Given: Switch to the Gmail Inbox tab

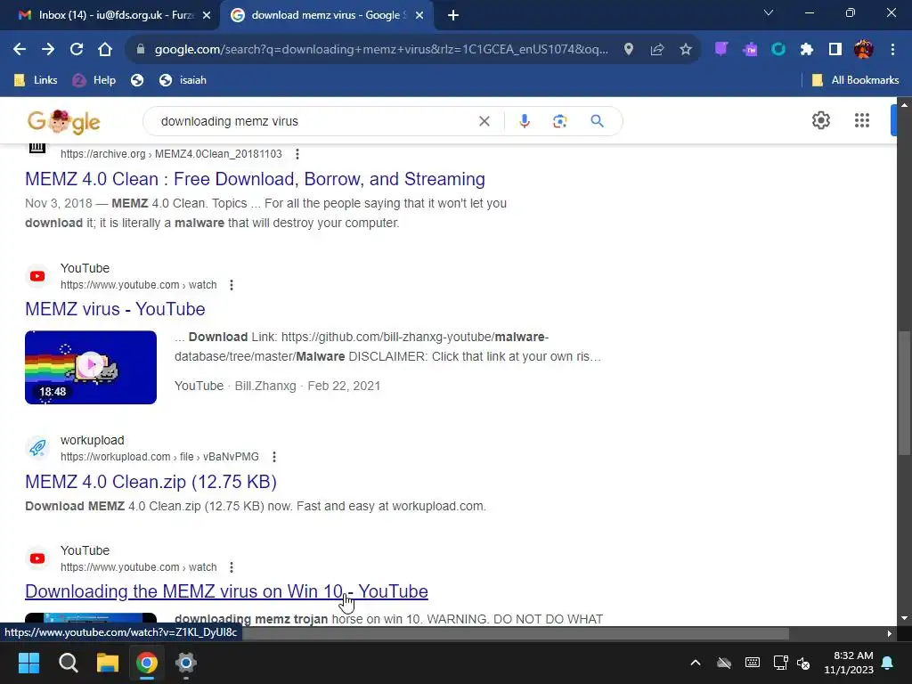Looking at the screenshot, I should click(113, 15).
